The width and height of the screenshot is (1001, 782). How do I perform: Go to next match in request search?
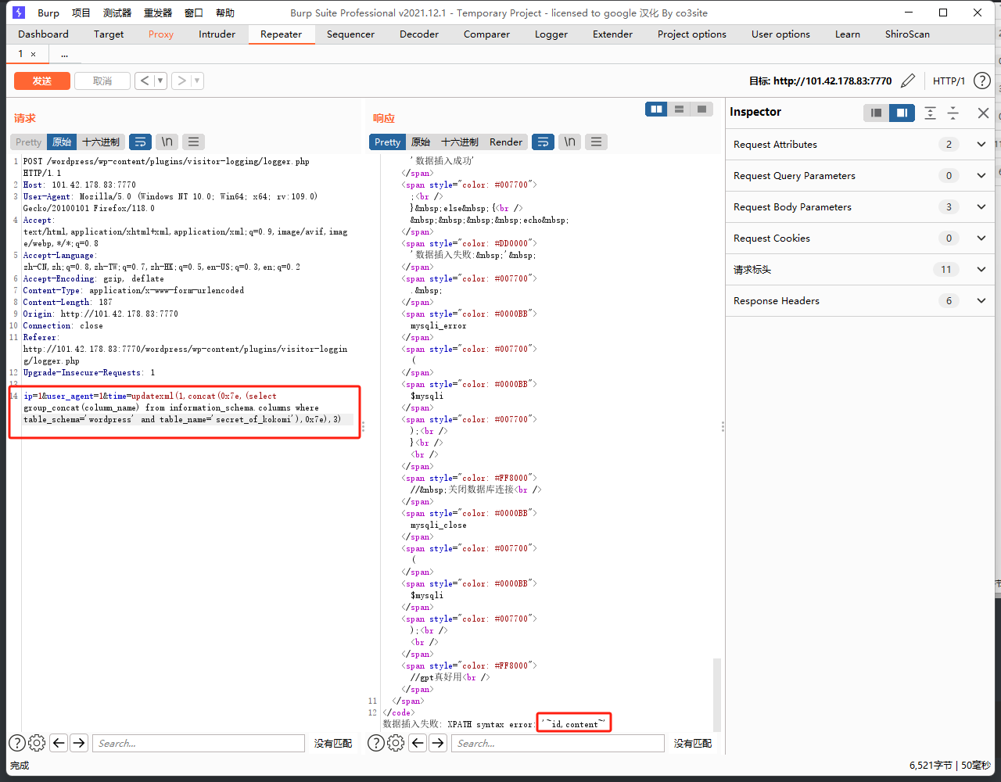coord(79,743)
